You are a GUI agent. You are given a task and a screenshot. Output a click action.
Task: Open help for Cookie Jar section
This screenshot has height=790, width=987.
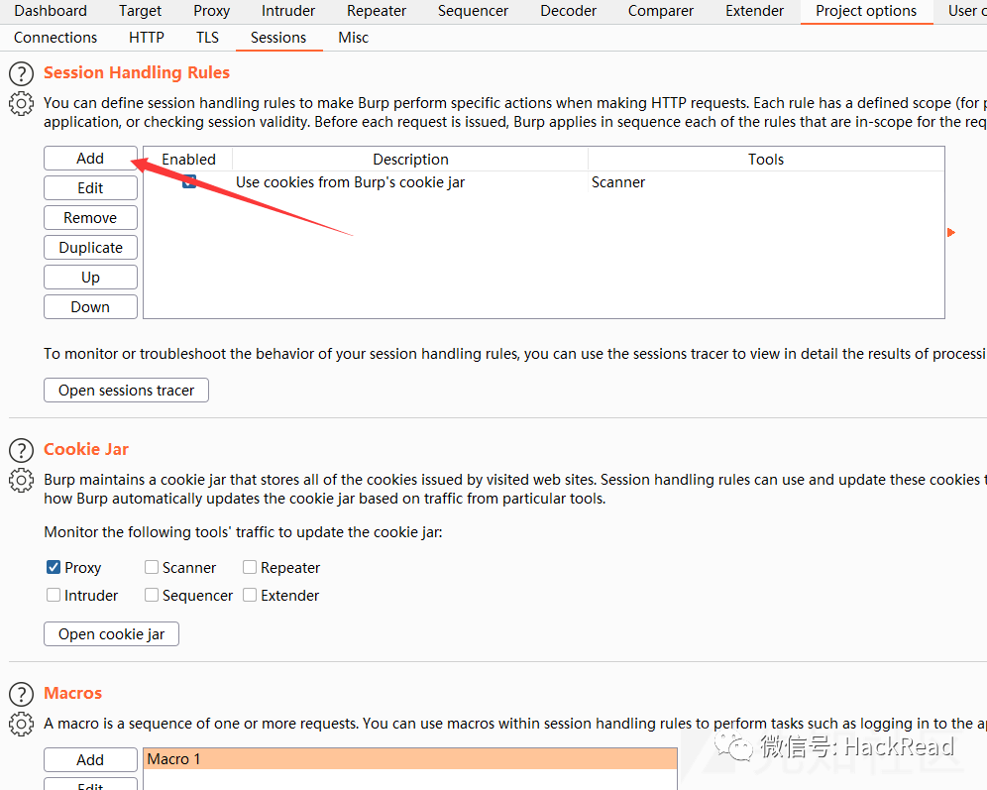click(x=22, y=451)
